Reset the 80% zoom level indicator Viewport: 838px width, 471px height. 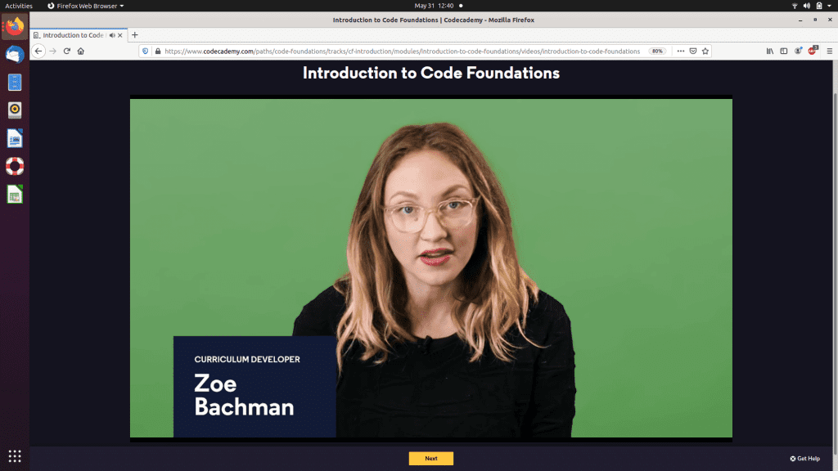pyautogui.click(x=657, y=52)
